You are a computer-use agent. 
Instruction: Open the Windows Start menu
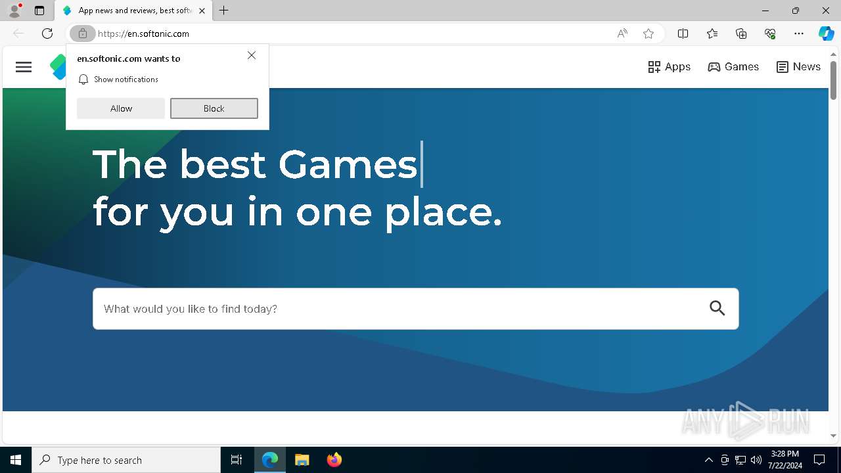(x=16, y=460)
